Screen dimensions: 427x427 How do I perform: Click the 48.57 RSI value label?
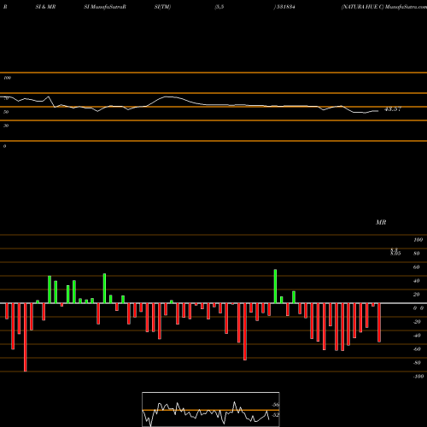click(393, 109)
